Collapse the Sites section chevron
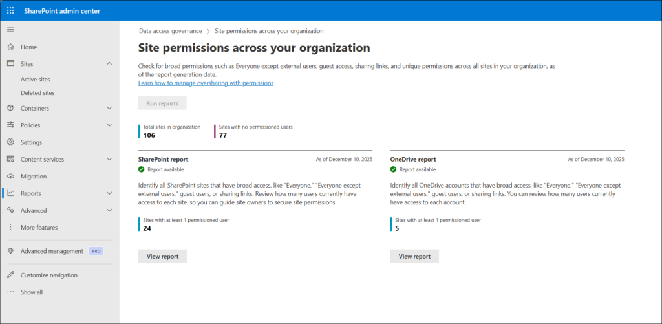662x324 pixels. click(109, 64)
